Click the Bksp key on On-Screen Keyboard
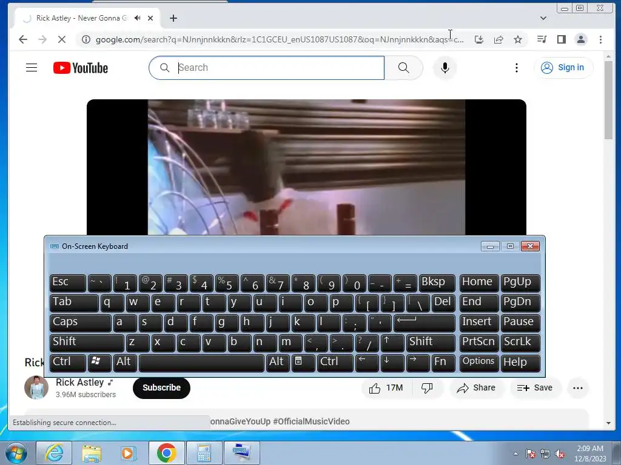This screenshot has height=465, width=621. [x=437, y=283]
